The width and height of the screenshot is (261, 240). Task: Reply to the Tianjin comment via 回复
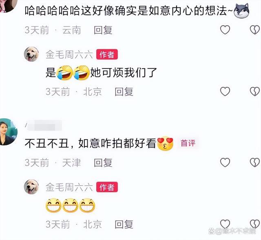pyautogui.click(x=103, y=162)
